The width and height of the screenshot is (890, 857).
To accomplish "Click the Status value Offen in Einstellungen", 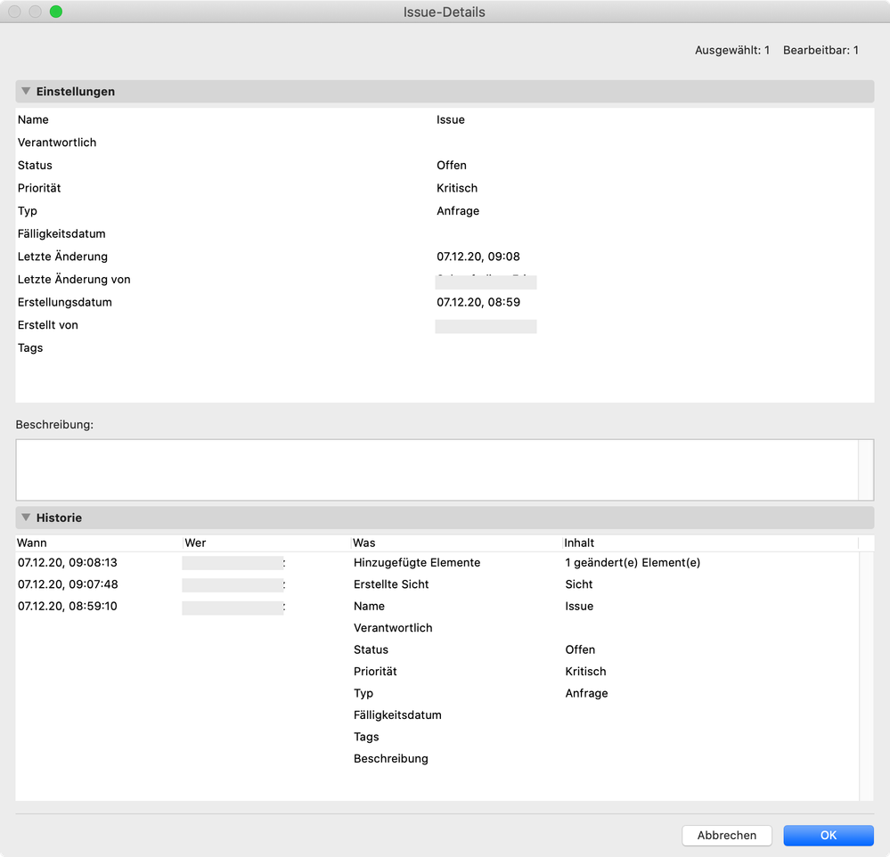I will point(452,165).
